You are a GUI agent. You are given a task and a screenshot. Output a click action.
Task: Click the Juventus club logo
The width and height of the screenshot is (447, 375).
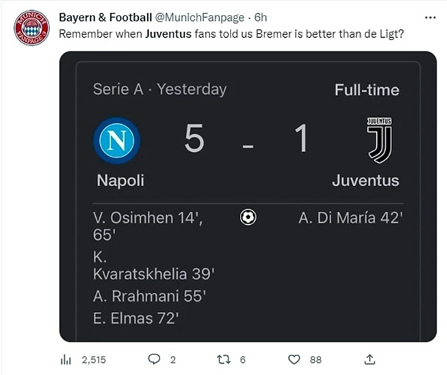pos(380,141)
